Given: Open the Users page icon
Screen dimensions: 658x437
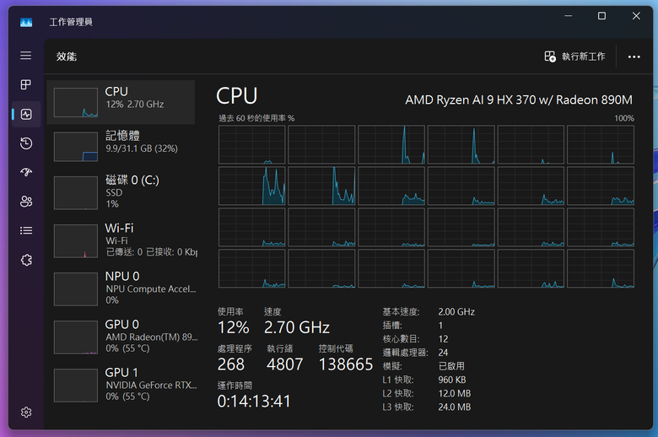Looking at the screenshot, I should (26, 202).
